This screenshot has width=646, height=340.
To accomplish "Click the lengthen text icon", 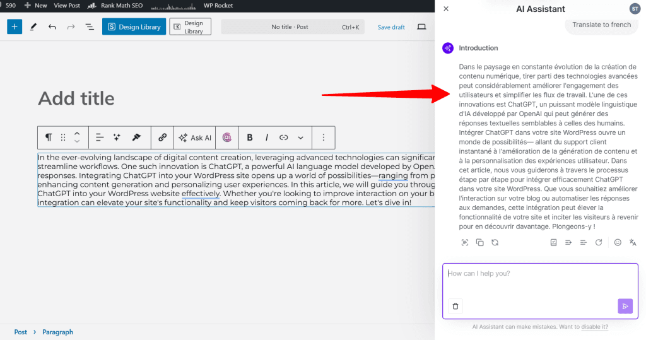I will [568, 243].
